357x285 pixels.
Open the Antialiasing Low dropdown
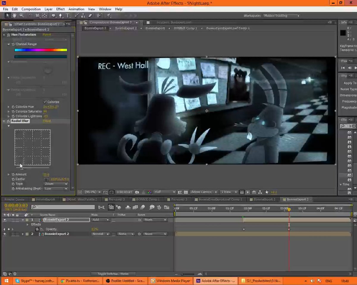click(56, 189)
